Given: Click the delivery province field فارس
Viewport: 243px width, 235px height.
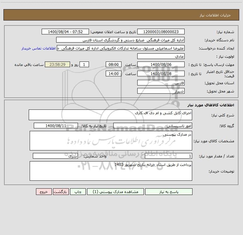Looking at the screenshot, I should click(161, 83).
